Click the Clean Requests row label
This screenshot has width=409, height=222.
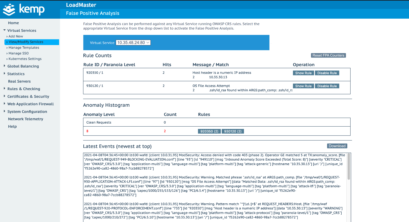pos(99,122)
